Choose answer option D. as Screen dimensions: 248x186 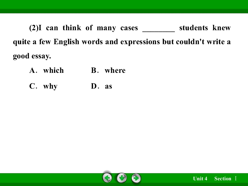101,86
